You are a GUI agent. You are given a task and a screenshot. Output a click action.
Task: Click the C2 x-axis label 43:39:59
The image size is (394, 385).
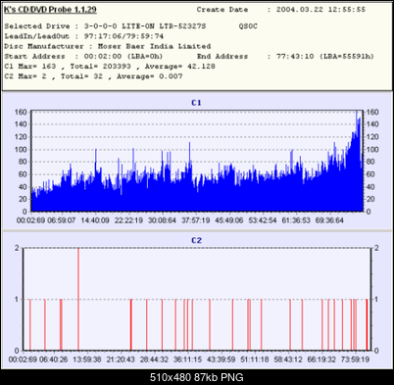point(222,360)
